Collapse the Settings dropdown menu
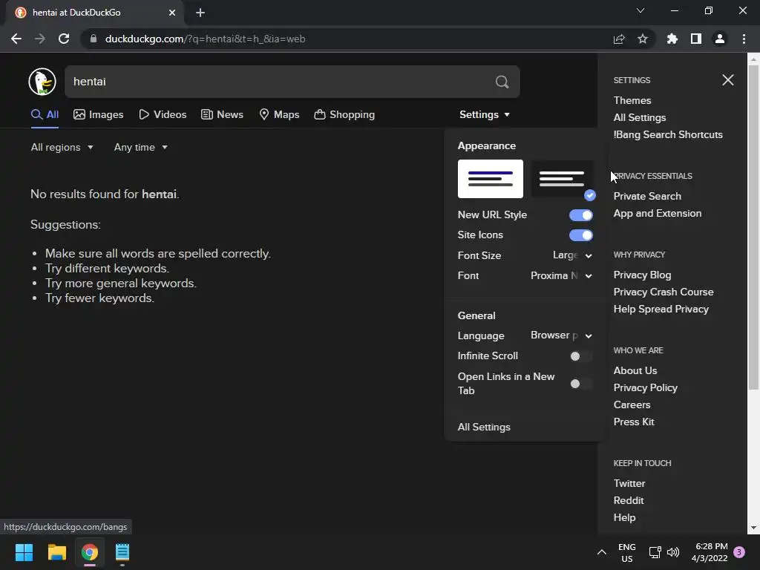Screen dimensions: 760x570 click(x=484, y=115)
